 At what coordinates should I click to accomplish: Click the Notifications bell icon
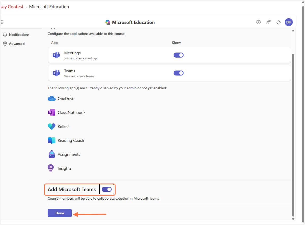(5, 35)
